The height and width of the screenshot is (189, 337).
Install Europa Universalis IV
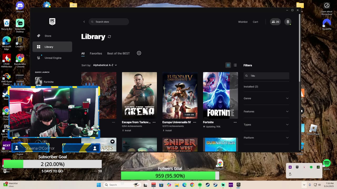coord(167,130)
